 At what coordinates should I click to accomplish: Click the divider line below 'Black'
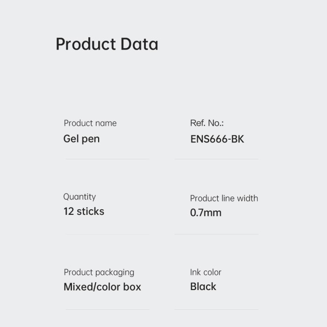(x=216, y=309)
